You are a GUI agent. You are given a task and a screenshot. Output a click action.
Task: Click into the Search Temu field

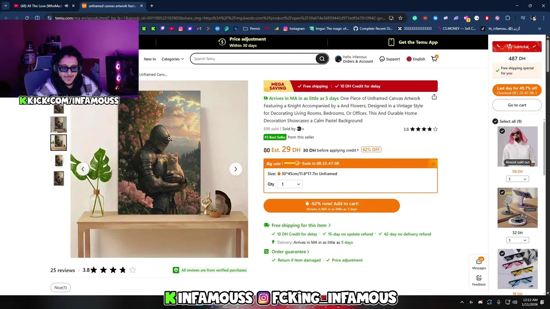(254, 59)
